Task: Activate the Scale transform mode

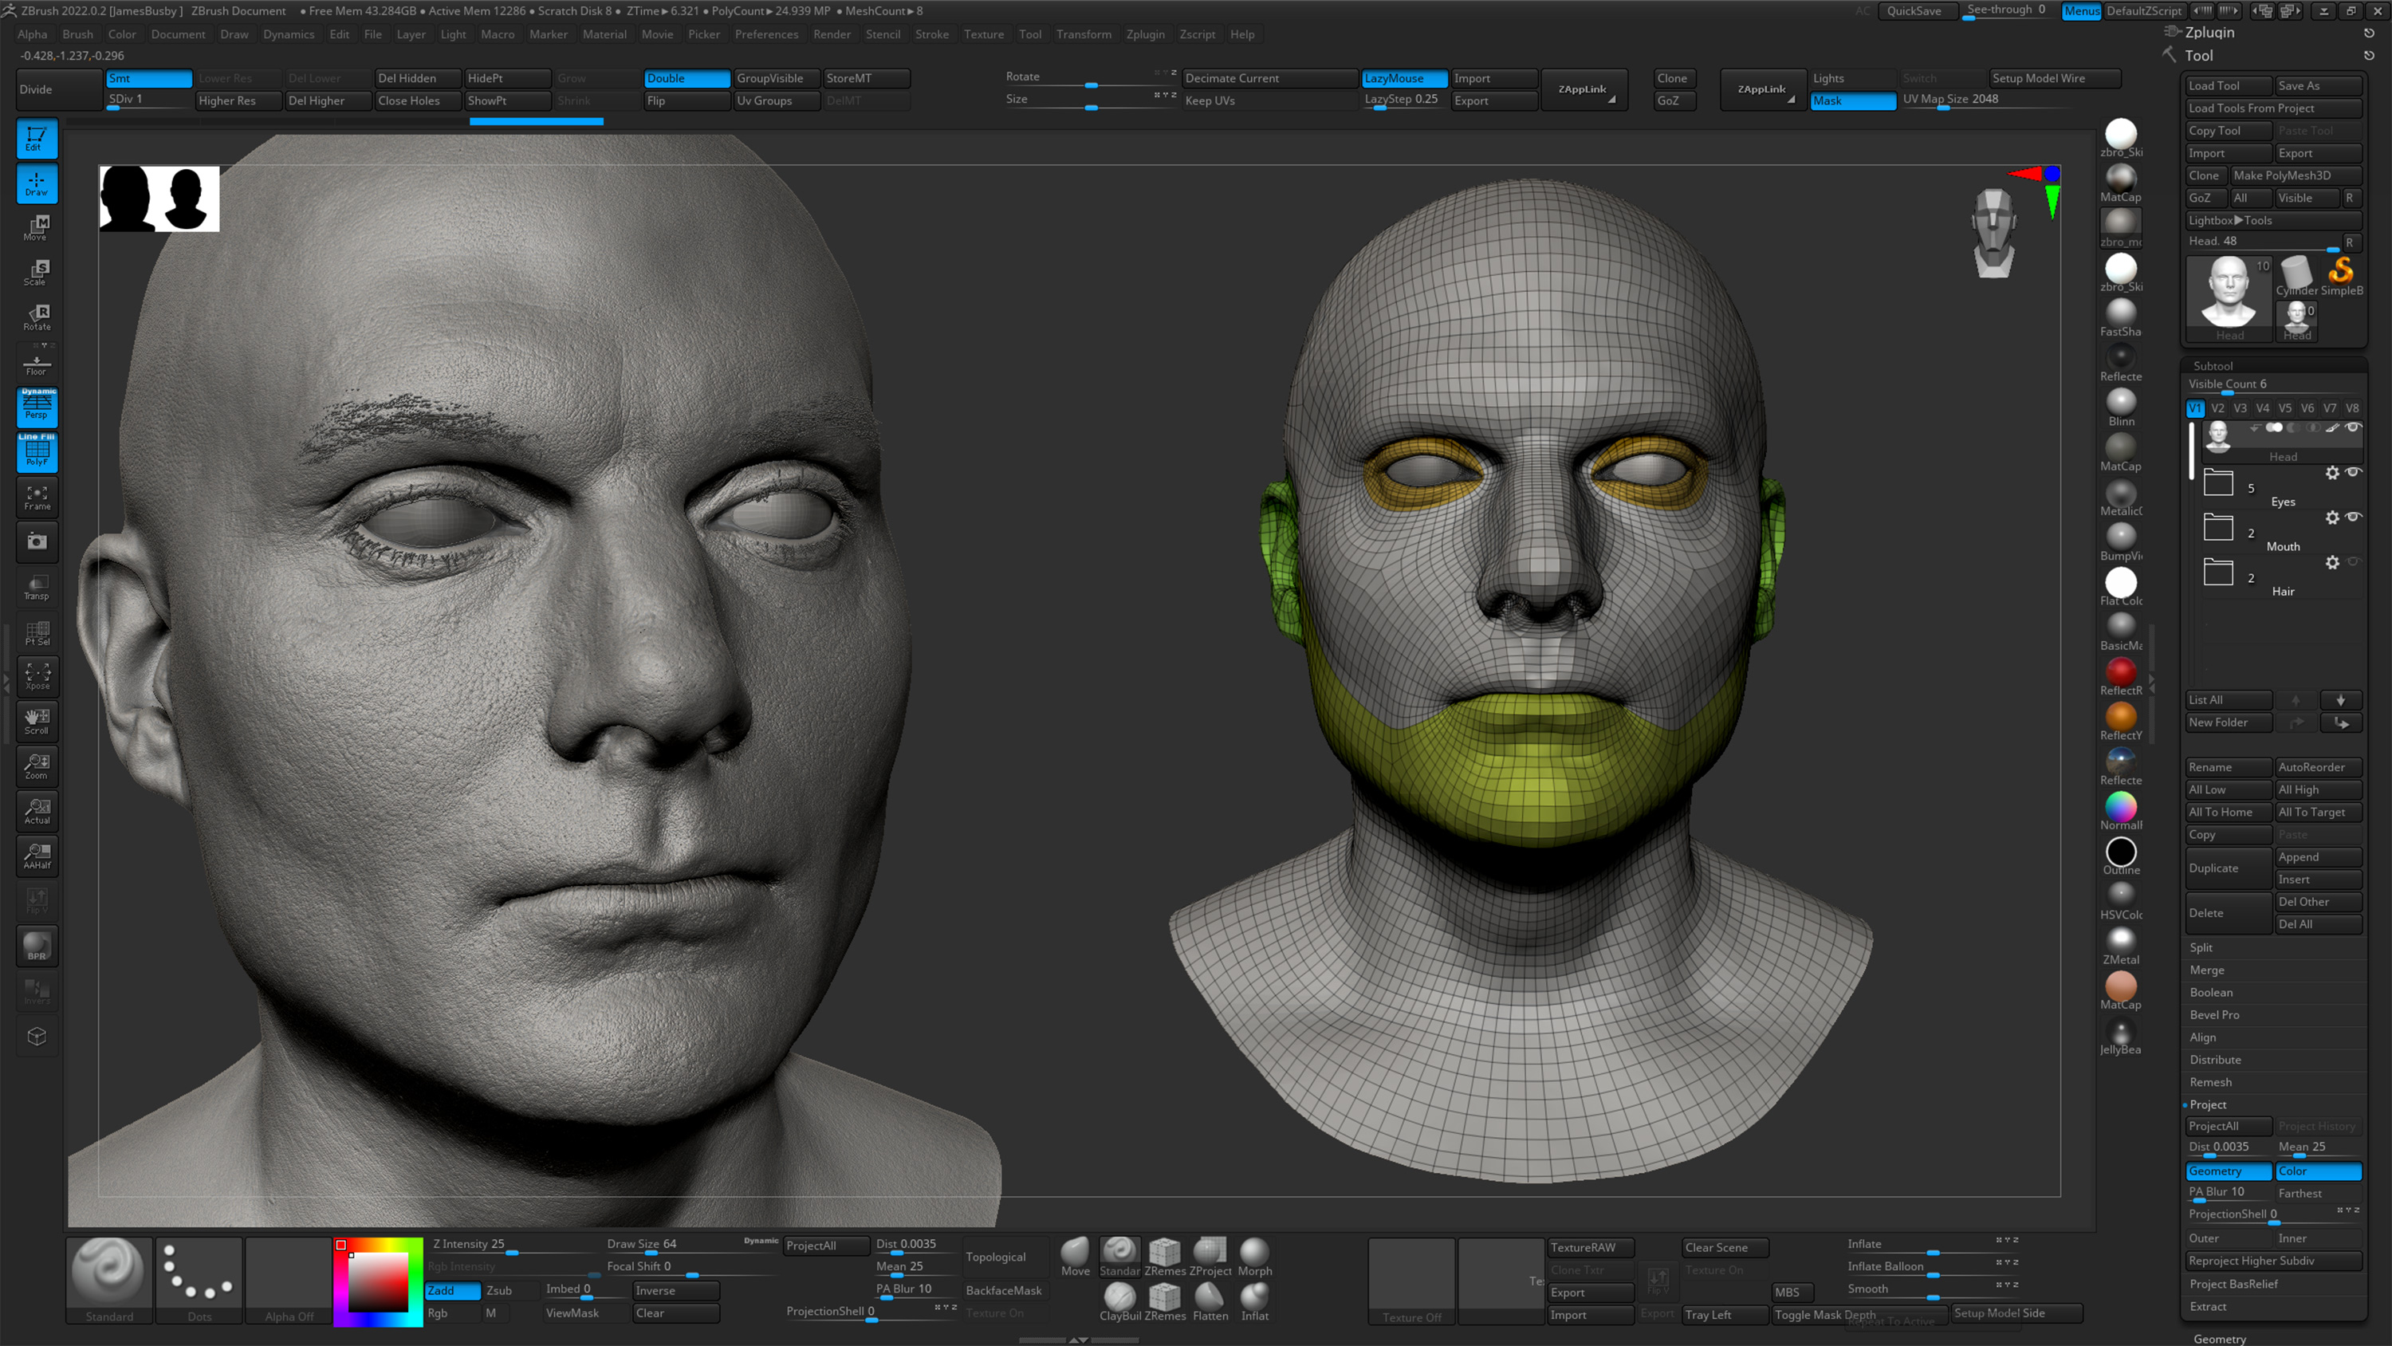Action: (x=36, y=270)
